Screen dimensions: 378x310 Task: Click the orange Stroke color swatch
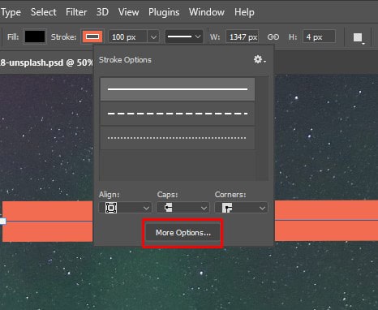[92, 37]
